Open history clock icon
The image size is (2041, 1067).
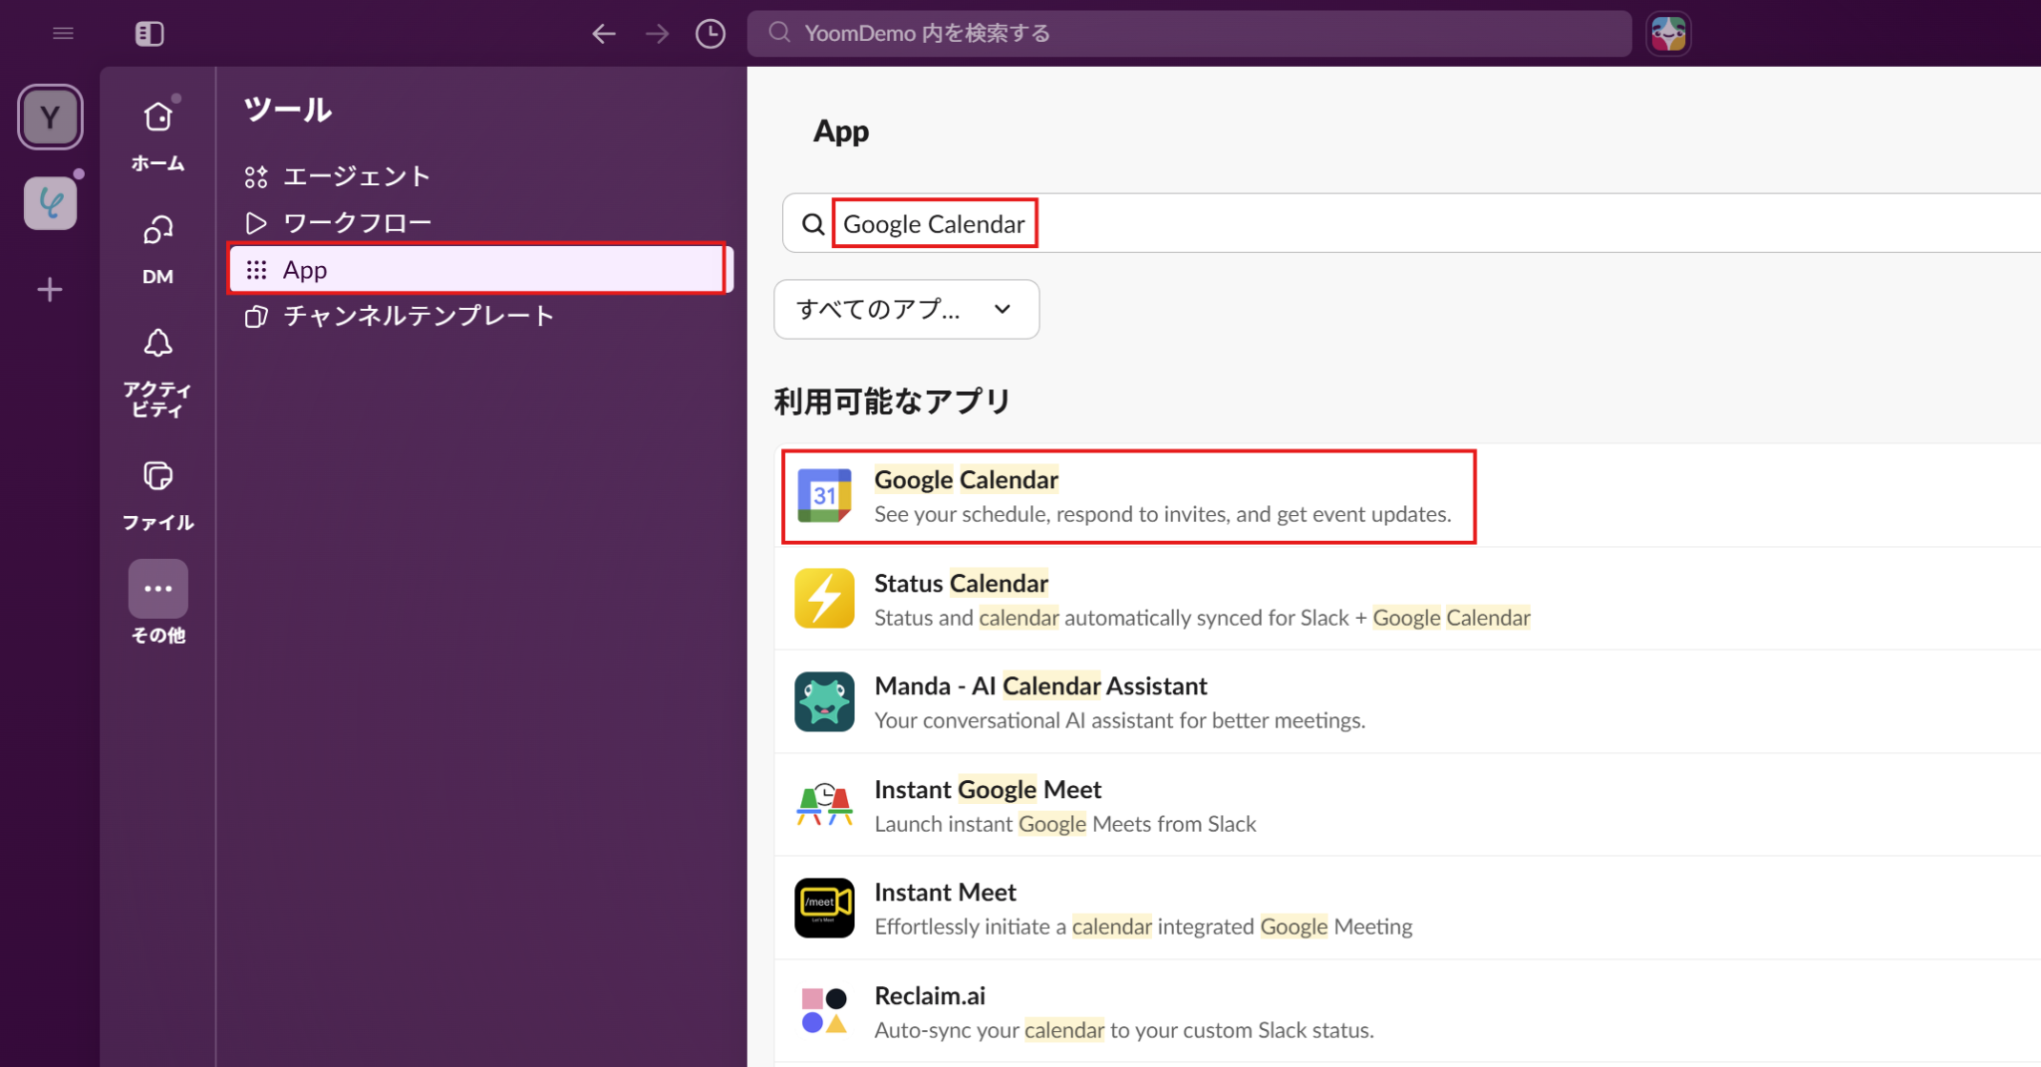point(710,34)
